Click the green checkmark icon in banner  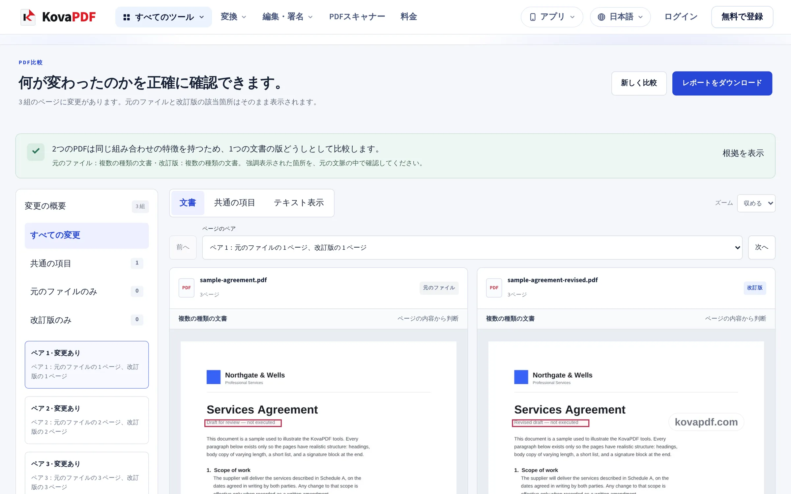(36, 152)
